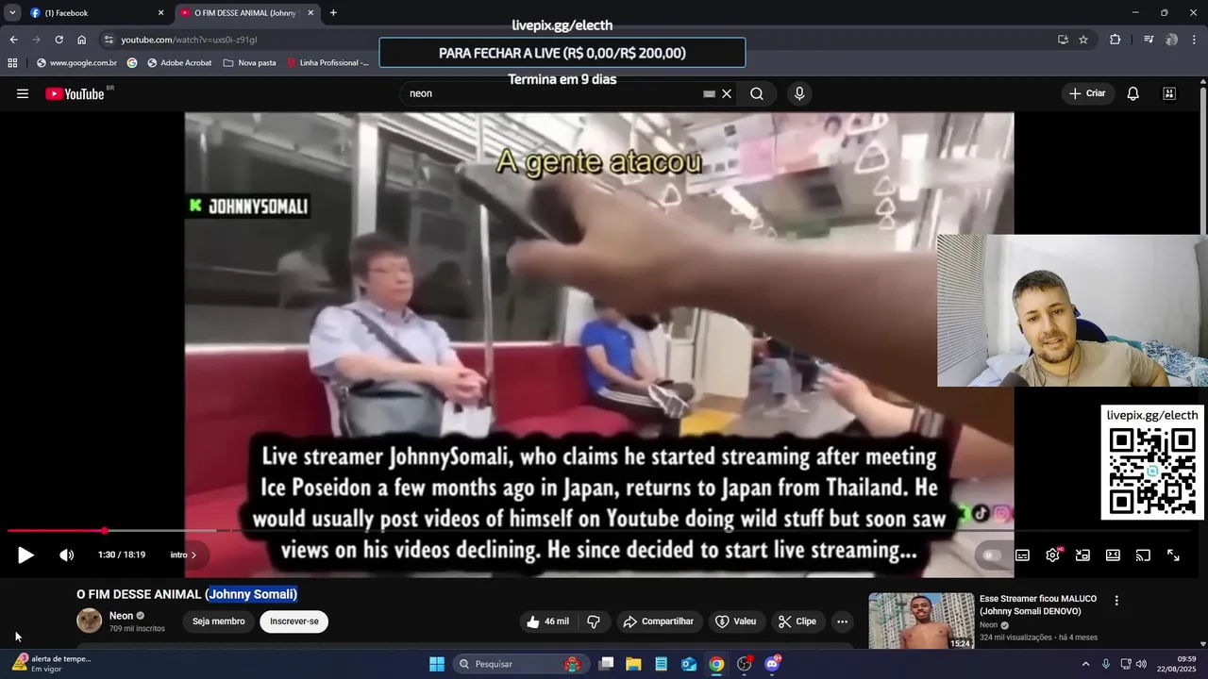Reload the current page
1208x679 pixels.
click(59, 40)
